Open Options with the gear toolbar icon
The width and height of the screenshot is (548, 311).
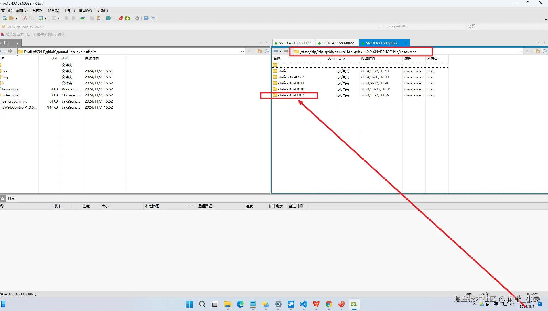coord(137,18)
